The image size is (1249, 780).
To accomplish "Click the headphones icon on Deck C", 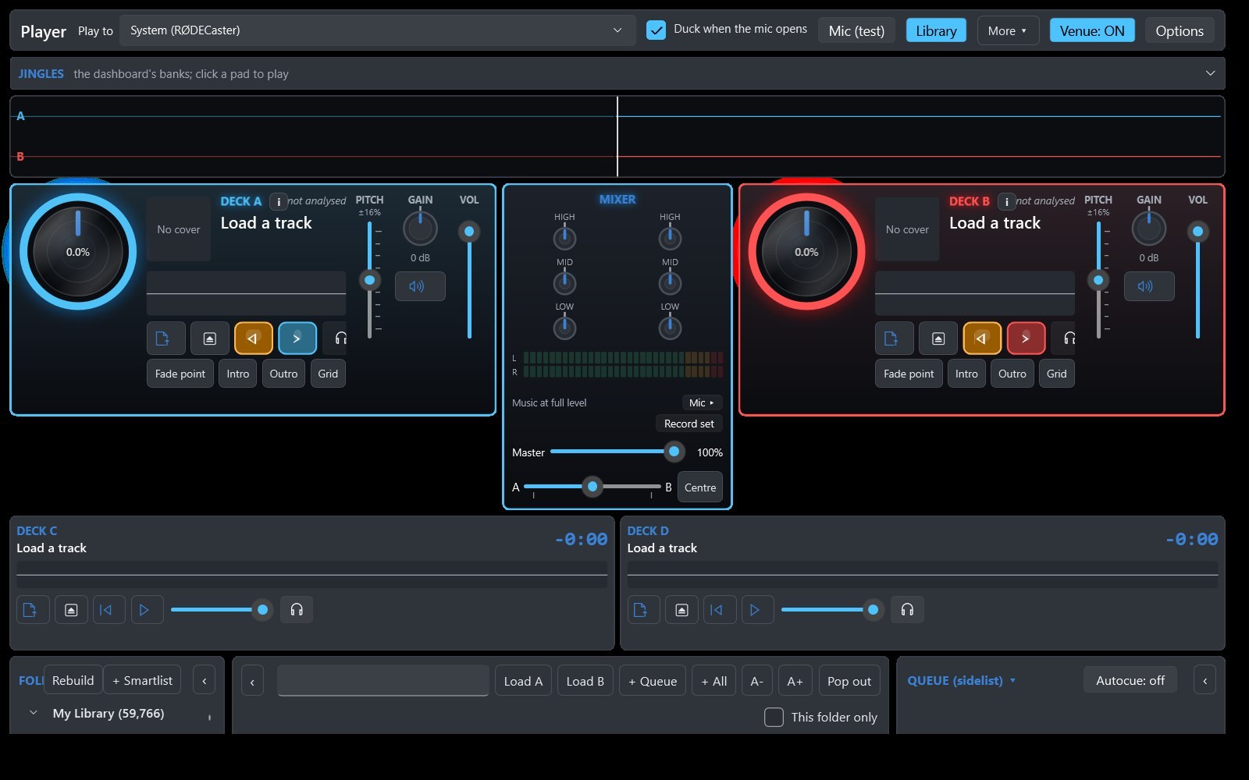I will point(297,610).
